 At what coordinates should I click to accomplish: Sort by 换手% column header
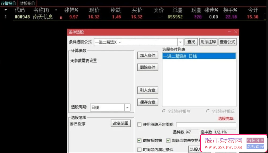(230, 10)
